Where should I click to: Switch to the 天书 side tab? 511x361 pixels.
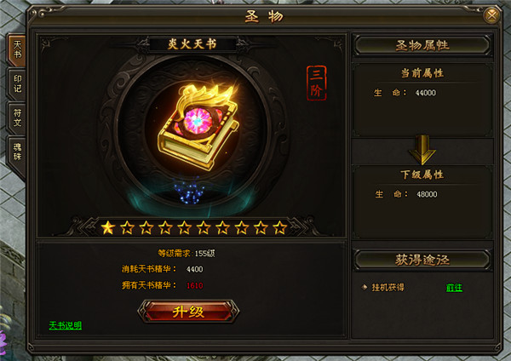(x=17, y=49)
